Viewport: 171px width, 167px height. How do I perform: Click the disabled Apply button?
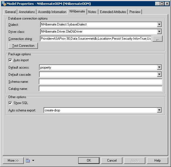(x=135, y=160)
